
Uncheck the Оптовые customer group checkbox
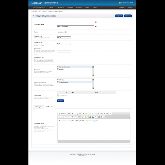[x=58, y=80]
